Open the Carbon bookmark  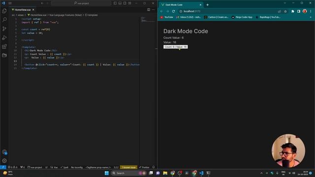[217, 17]
